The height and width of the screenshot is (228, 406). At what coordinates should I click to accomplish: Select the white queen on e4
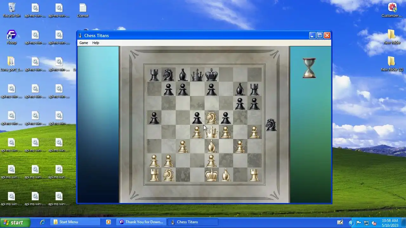click(212, 132)
